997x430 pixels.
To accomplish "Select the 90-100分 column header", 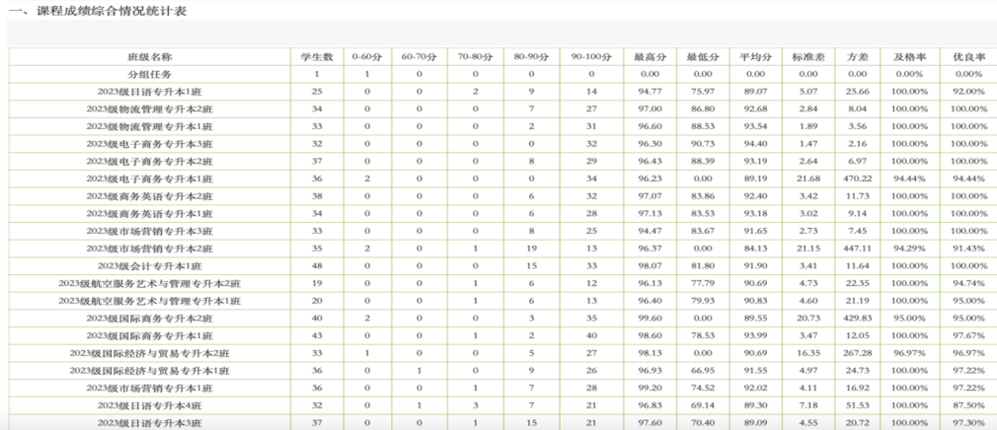I will [590, 57].
